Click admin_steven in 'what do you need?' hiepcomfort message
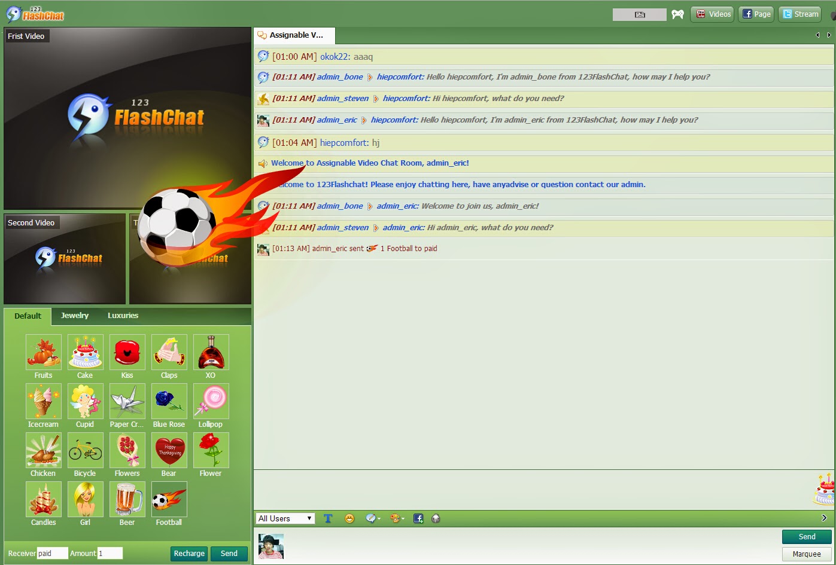The width and height of the screenshot is (836, 565). coord(343,99)
